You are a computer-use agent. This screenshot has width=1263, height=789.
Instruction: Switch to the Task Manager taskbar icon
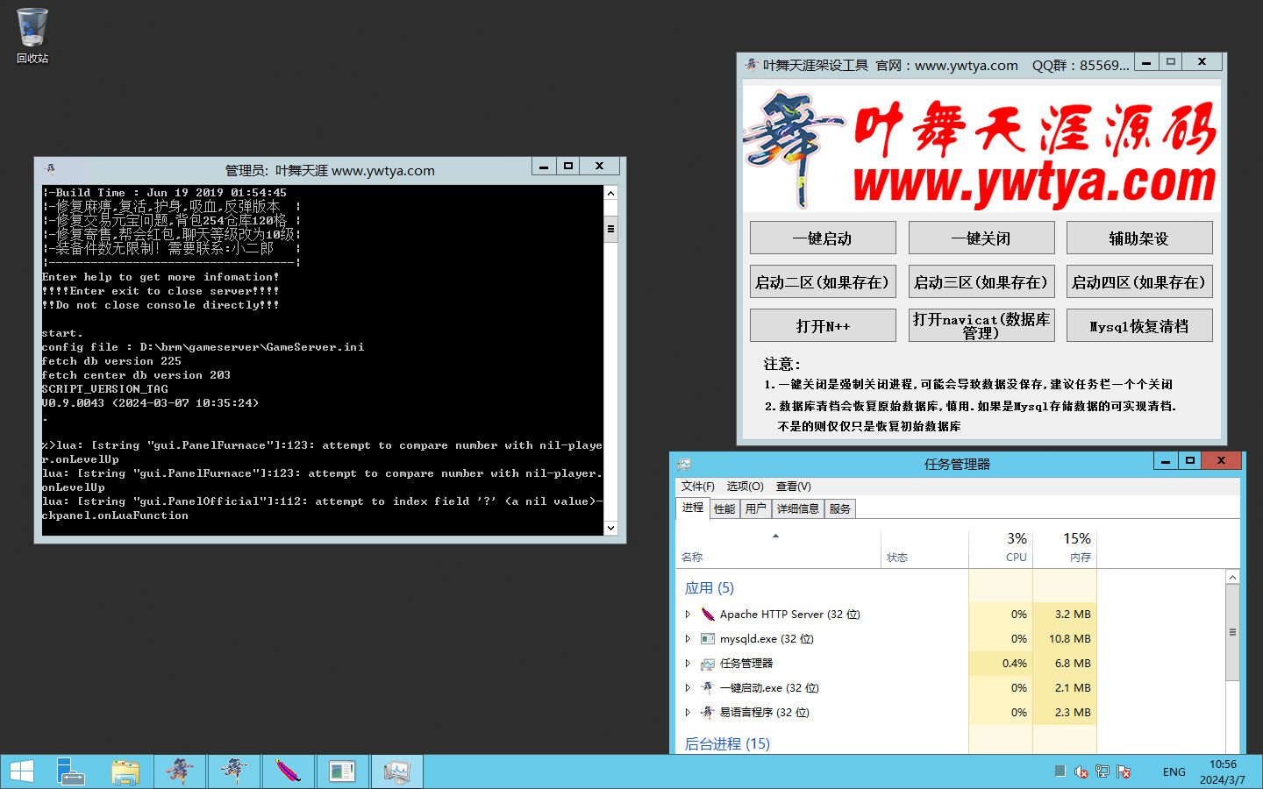[x=396, y=771]
